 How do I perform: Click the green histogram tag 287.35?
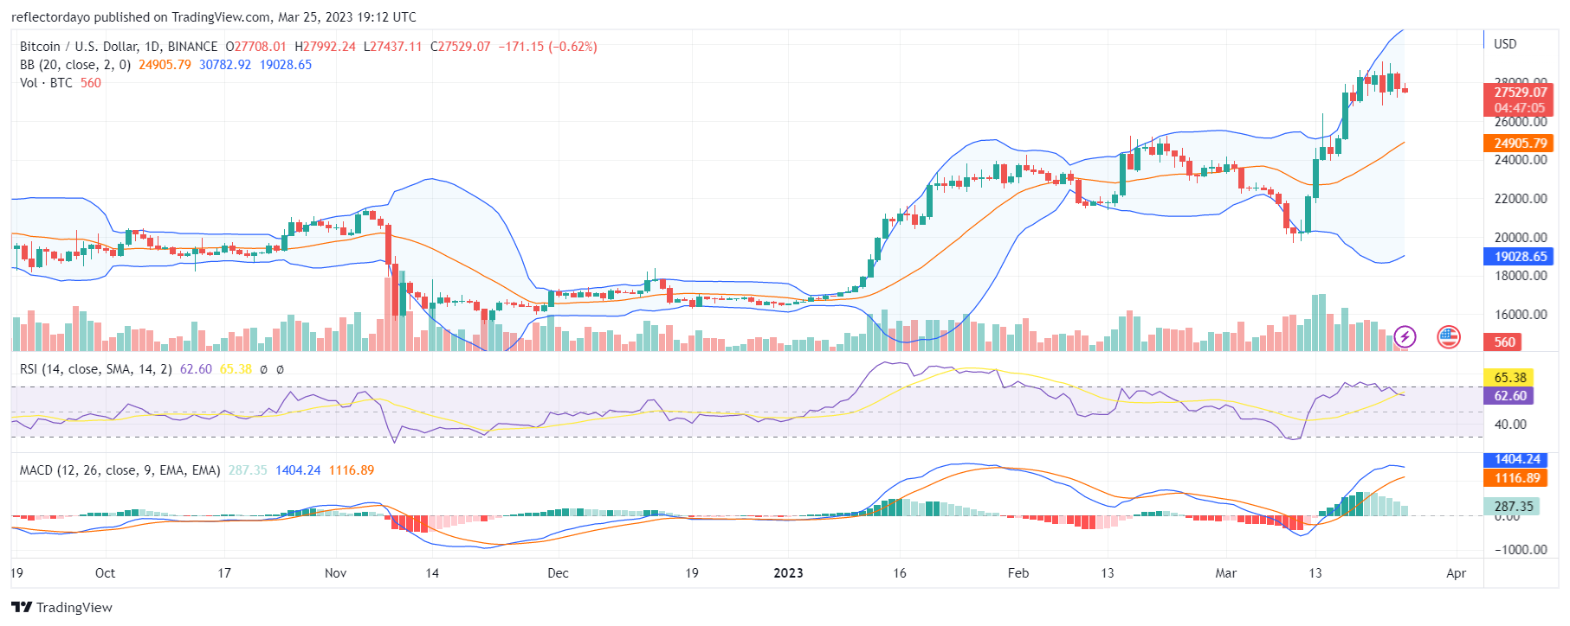click(1512, 507)
